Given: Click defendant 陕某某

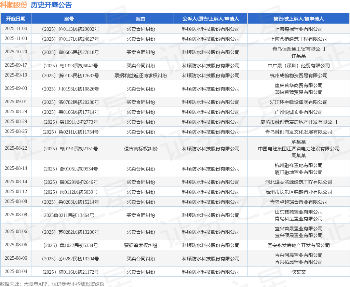Looking at the screenshot, I should pyautogui.click(x=299, y=272).
